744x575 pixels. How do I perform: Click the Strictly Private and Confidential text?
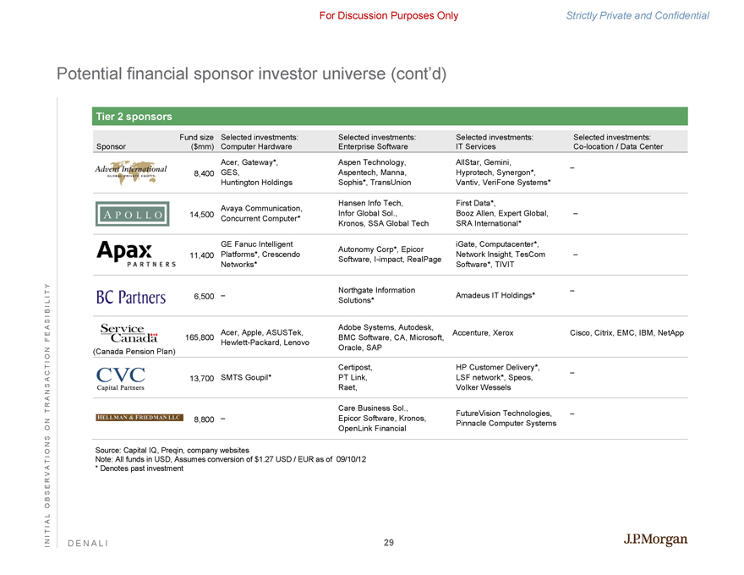point(639,15)
